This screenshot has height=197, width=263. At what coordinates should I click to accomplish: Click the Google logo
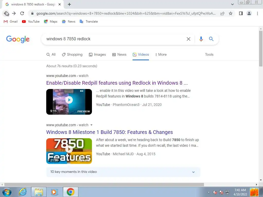pyautogui.click(x=18, y=39)
